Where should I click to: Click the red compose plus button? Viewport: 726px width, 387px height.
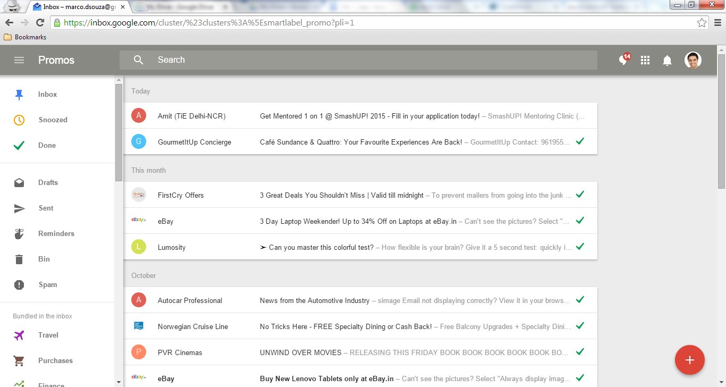690,360
